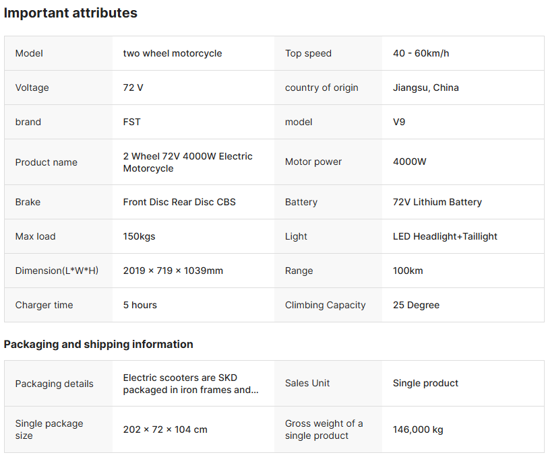546x455 pixels.
Task: Select the Jiangsu, China origin value
Action: tap(425, 87)
